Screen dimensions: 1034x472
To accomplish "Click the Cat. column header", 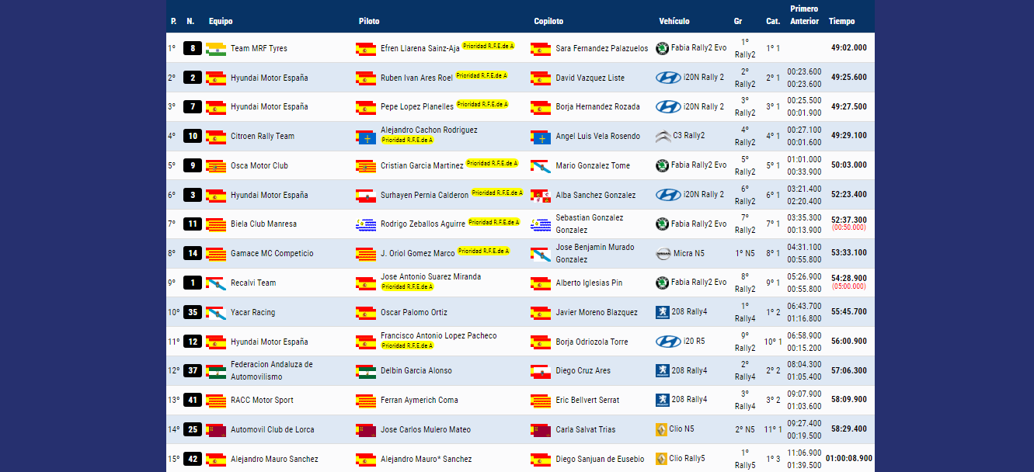I will (x=773, y=22).
